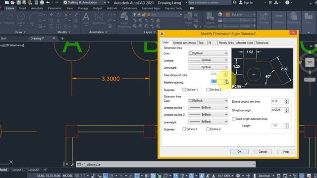Click the Plot print icon in quick access toolbar
This screenshot has height=178, width=317.
(42, 2)
